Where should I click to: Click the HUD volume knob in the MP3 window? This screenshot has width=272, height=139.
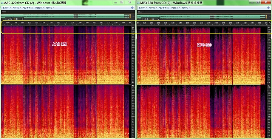147,19
